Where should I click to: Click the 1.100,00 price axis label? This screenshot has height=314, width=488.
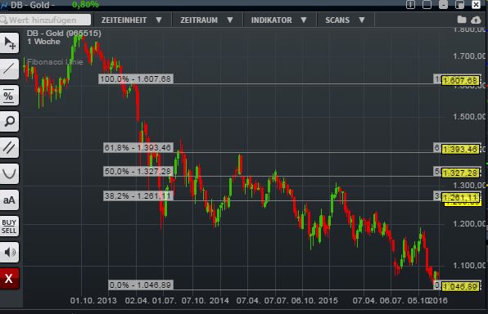click(469, 266)
